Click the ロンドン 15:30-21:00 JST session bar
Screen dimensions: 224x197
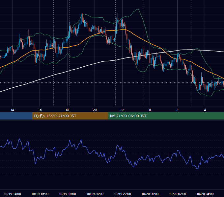(x=70, y=116)
